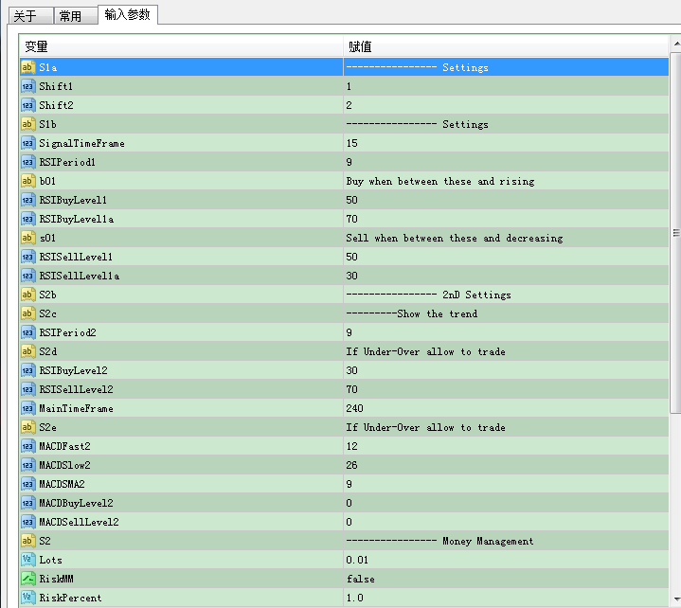Select the highlighted S1a Settings value
Screen dimensions: 681x608
pyautogui.click(x=506, y=67)
